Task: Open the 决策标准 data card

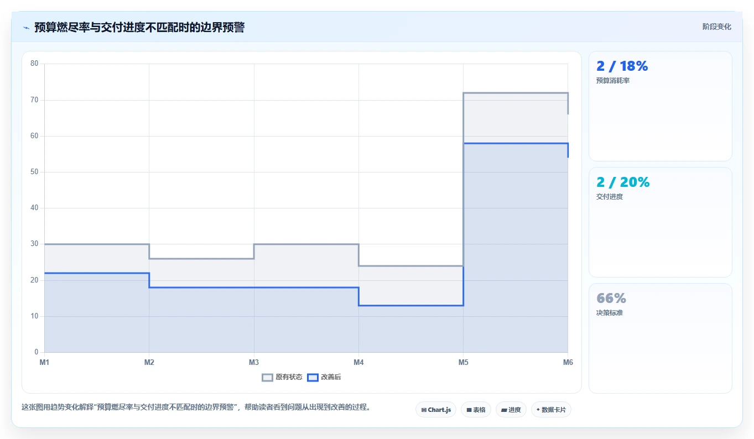Action: (x=661, y=338)
